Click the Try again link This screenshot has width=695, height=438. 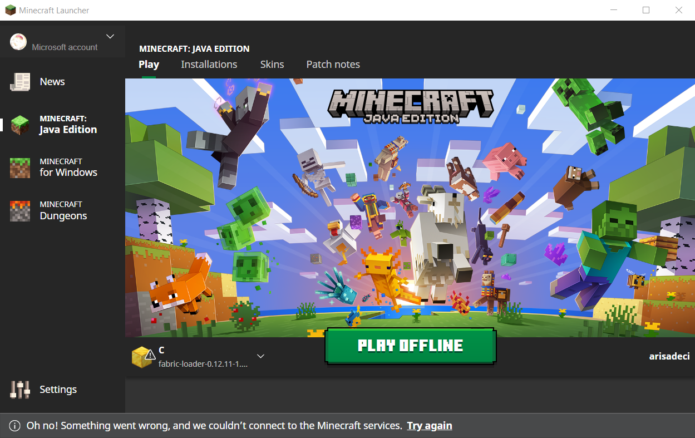tap(430, 426)
